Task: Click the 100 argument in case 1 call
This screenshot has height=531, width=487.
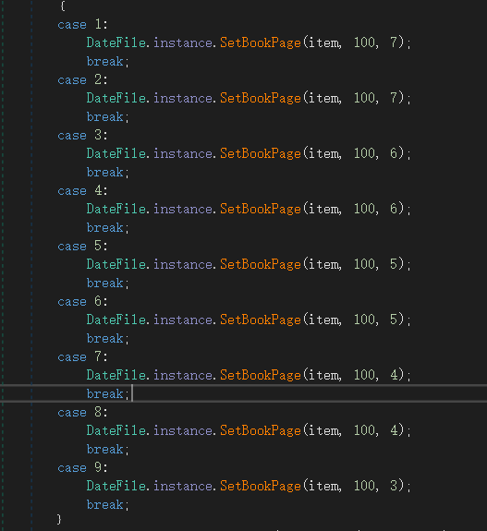Action: [364, 42]
